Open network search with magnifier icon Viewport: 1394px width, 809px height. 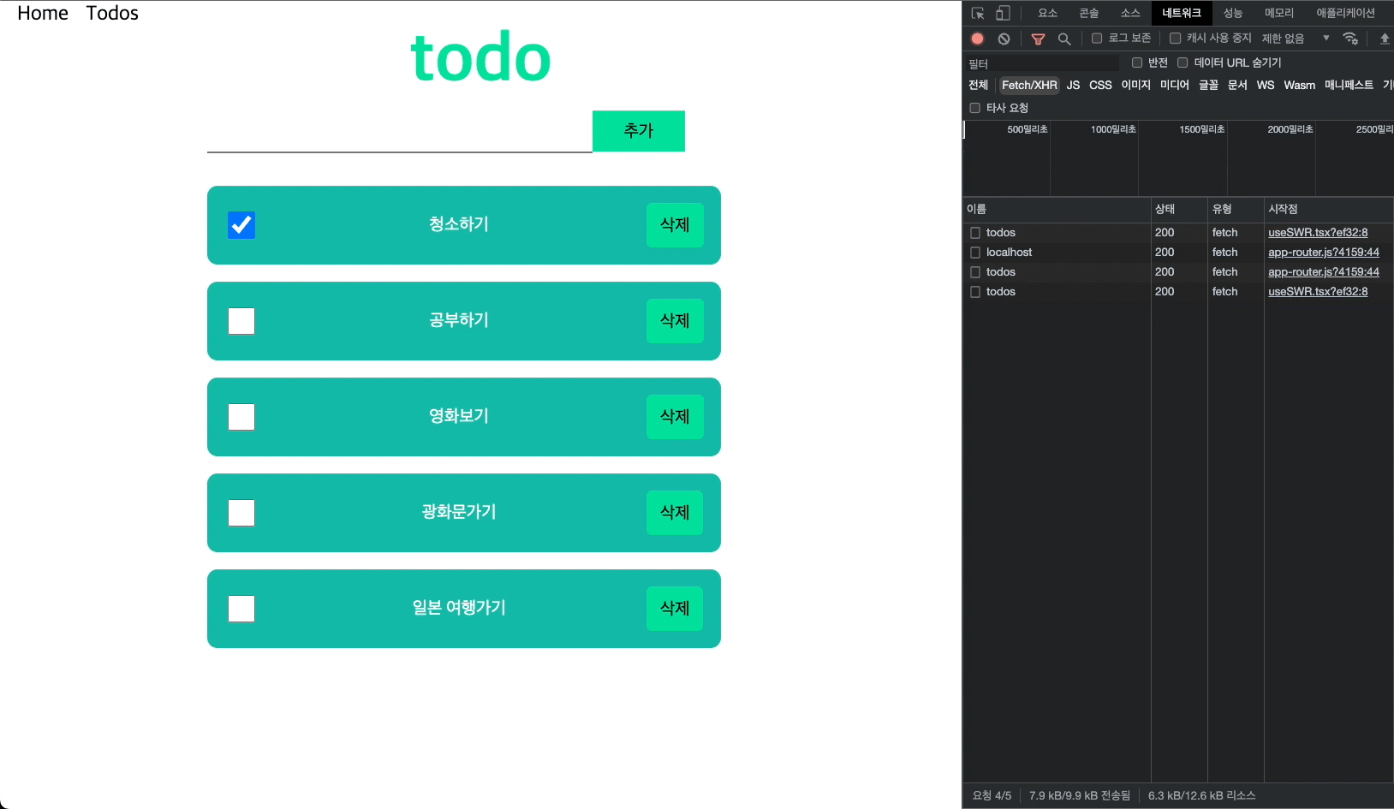point(1064,39)
